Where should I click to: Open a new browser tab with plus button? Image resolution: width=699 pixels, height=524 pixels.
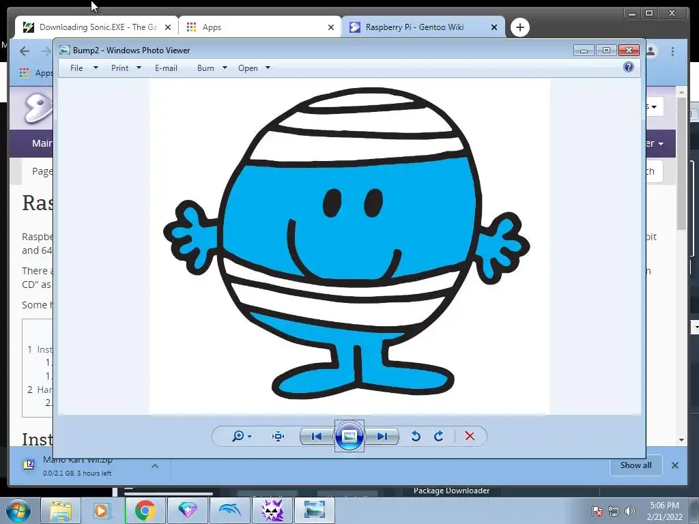click(519, 27)
